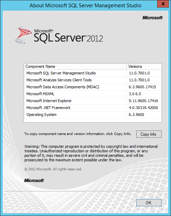Select the Operating System row
The width and height of the screenshot is (171, 216).
(x=93, y=115)
